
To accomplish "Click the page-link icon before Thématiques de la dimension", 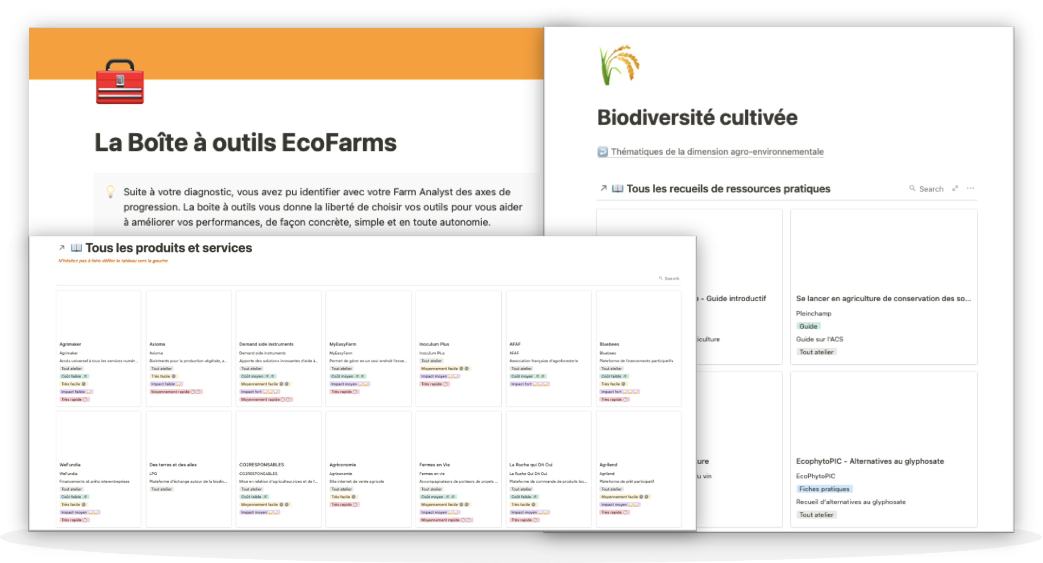I will click(x=602, y=152).
